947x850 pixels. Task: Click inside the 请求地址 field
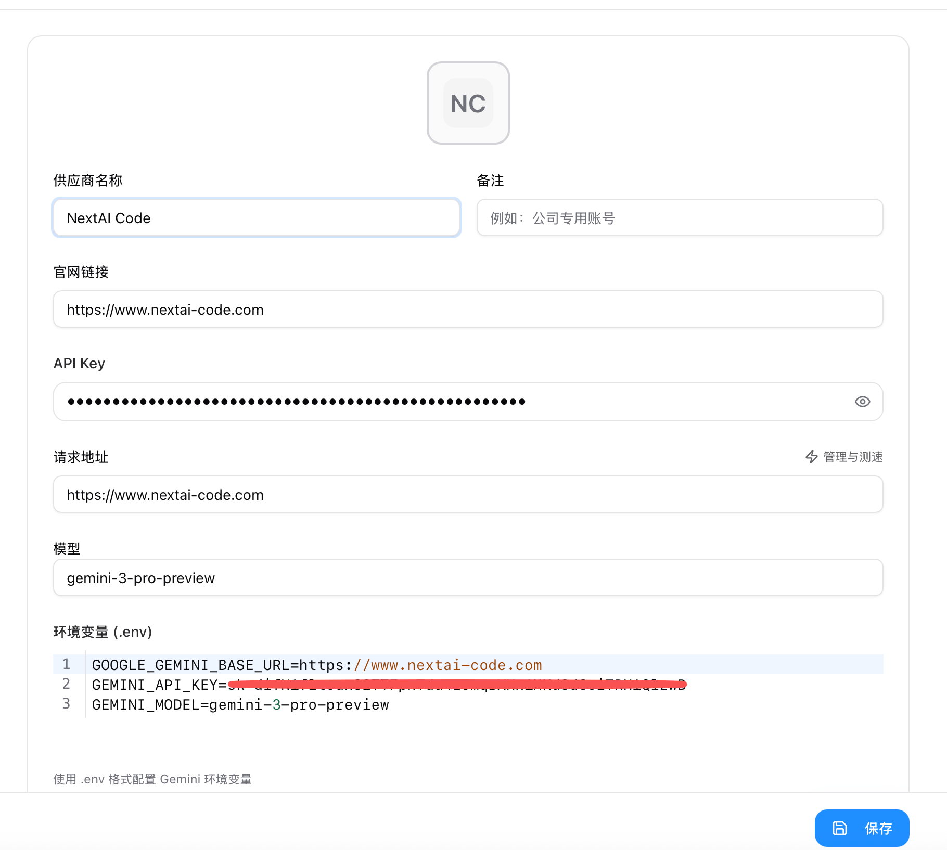[x=467, y=494]
